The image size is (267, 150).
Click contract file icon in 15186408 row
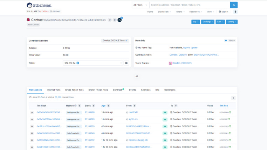click(x=171, y=112)
